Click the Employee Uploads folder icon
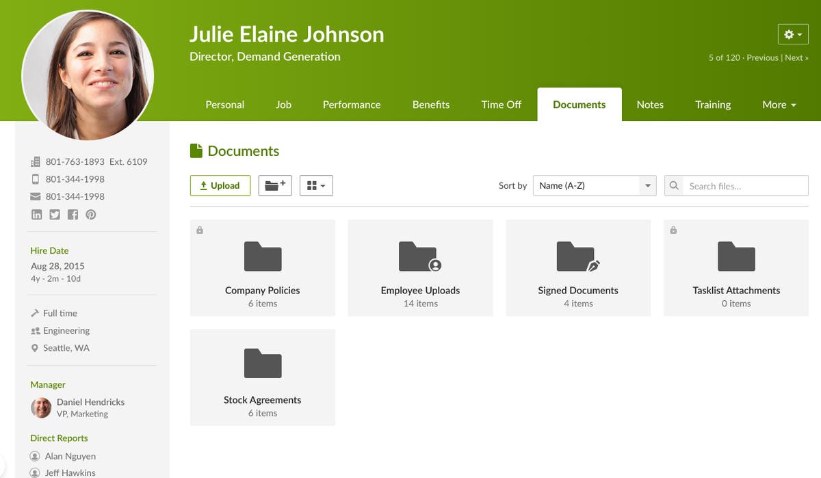Image resolution: width=821 pixels, height=478 pixels. click(419, 256)
